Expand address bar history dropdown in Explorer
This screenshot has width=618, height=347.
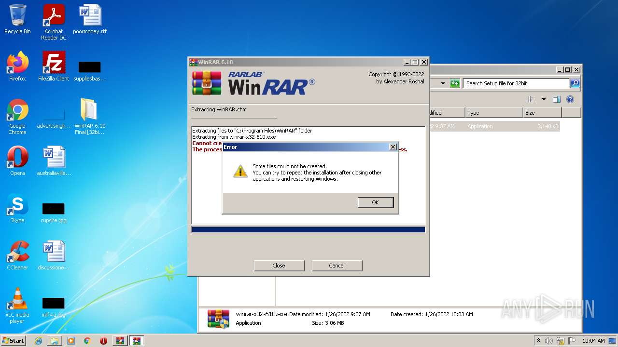pyautogui.click(x=443, y=83)
